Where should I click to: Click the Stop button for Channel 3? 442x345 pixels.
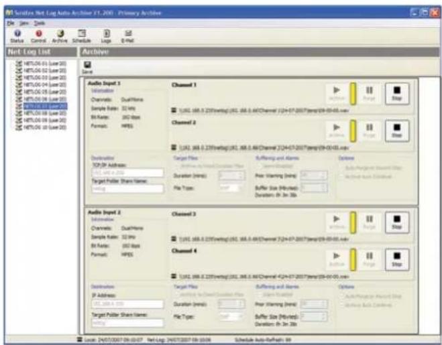[x=397, y=222]
